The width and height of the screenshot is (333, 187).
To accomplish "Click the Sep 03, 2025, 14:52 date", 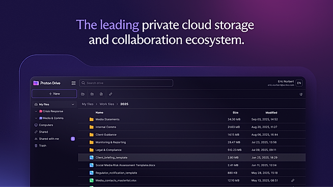I will coord(264,119).
